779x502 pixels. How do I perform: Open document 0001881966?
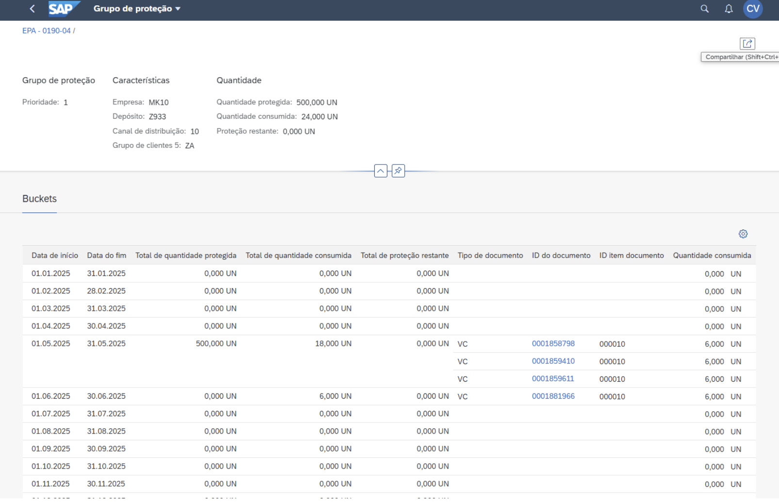point(553,396)
